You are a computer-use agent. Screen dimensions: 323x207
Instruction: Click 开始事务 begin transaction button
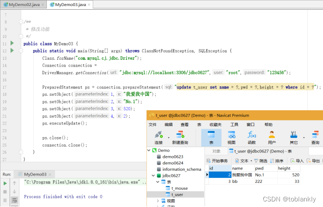[217, 161]
